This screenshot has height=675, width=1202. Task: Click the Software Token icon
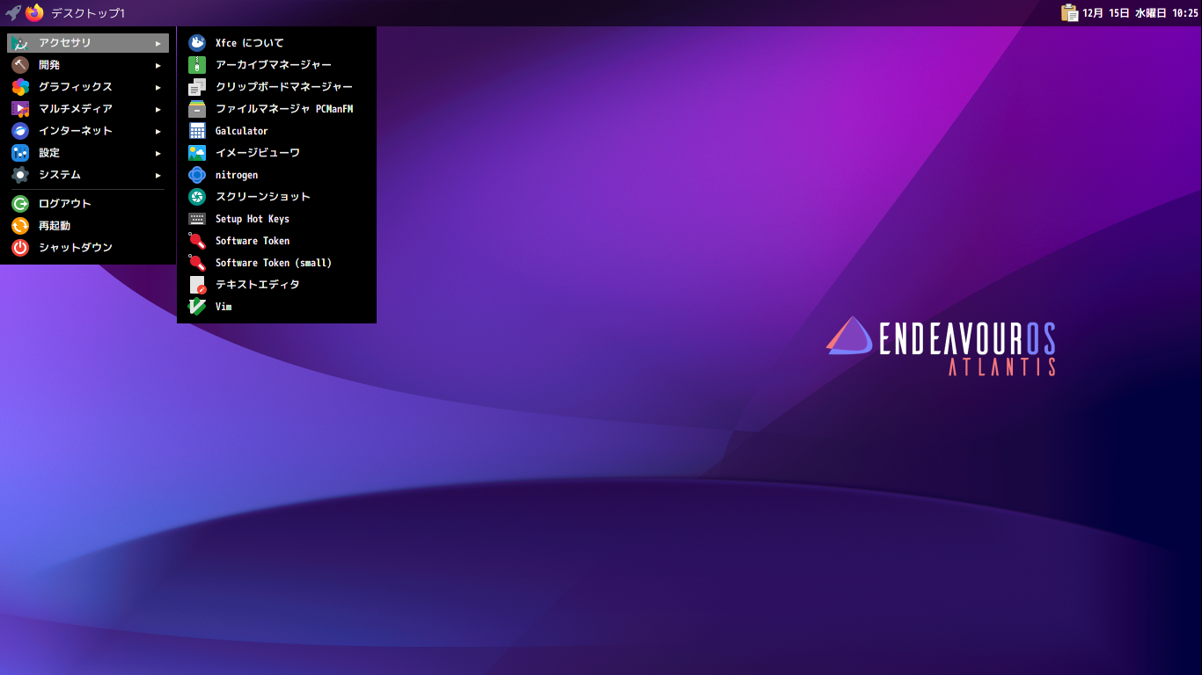[197, 241]
